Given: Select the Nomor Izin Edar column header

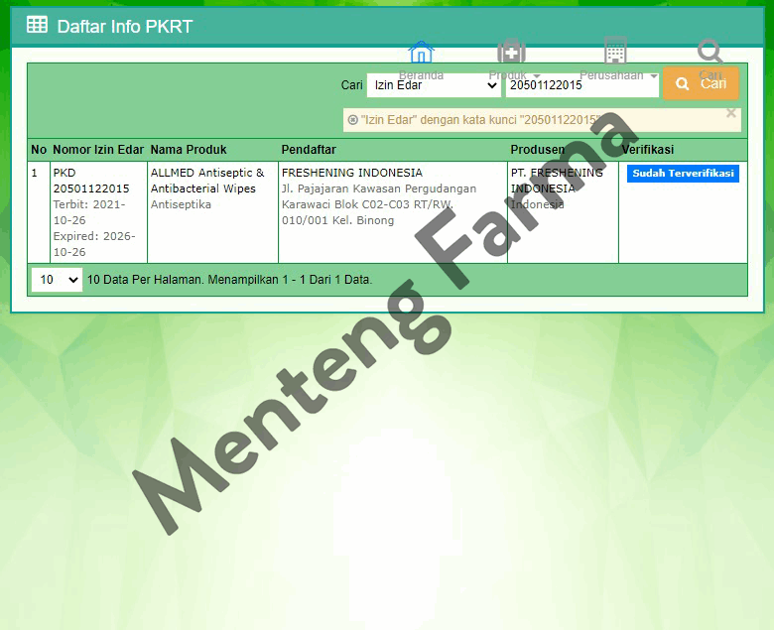Looking at the screenshot, I should (x=98, y=150).
